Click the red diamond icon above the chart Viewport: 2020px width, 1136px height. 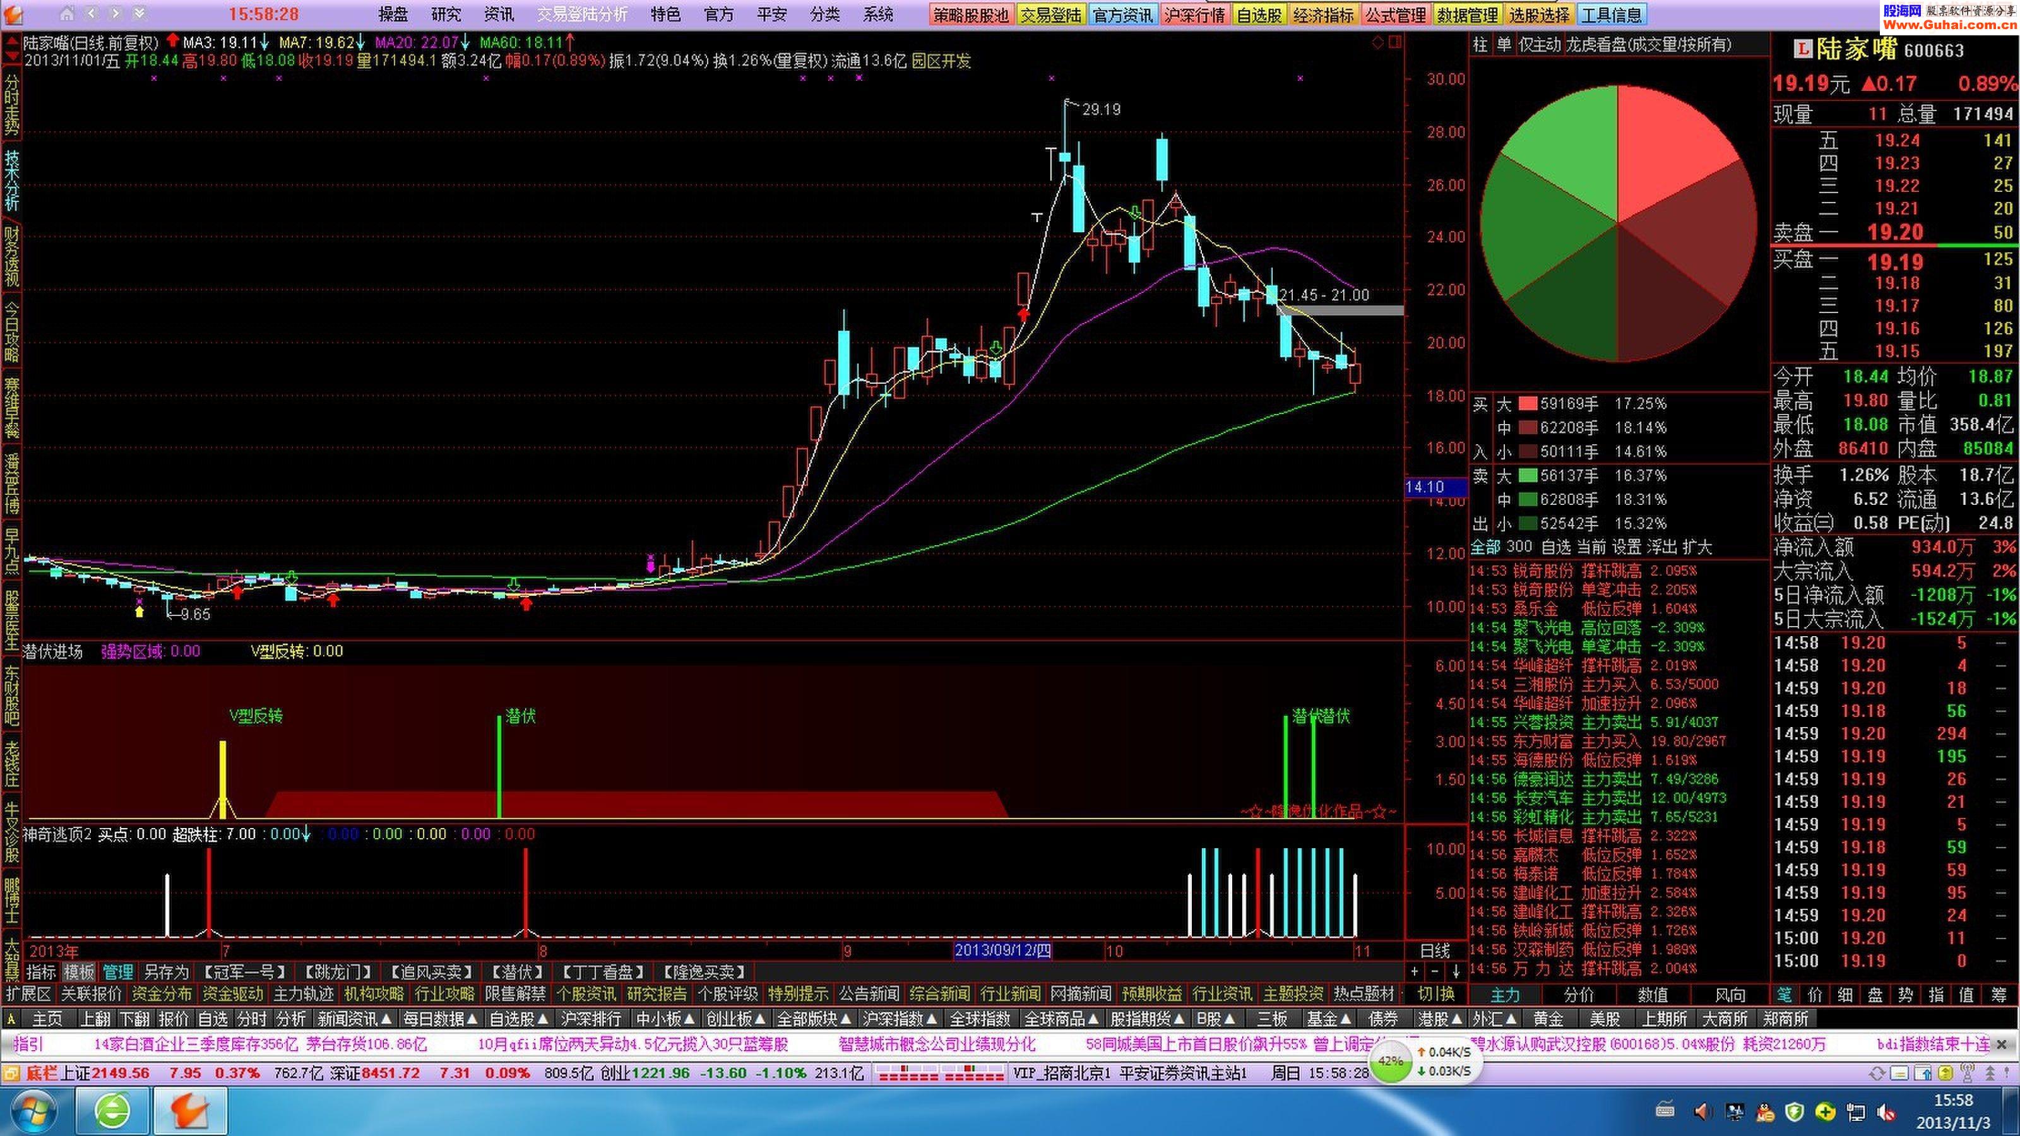pyautogui.click(x=1378, y=42)
